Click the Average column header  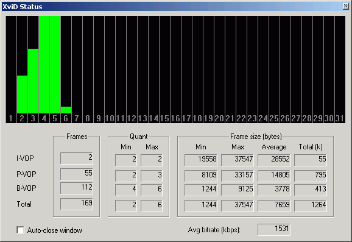[274, 147]
